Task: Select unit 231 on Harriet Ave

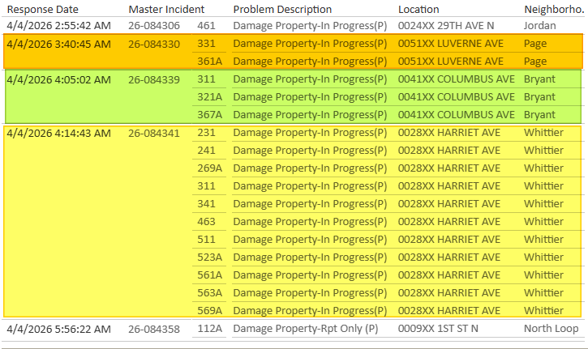Action: [206, 133]
